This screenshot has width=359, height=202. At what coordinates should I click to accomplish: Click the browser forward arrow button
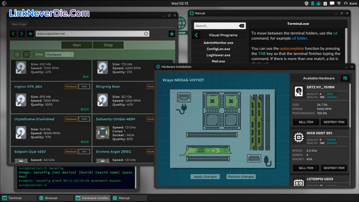[x=22, y=34]
